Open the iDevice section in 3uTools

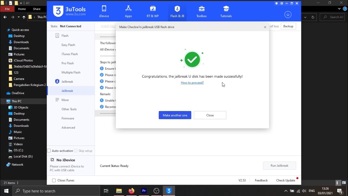click(104, 11)
